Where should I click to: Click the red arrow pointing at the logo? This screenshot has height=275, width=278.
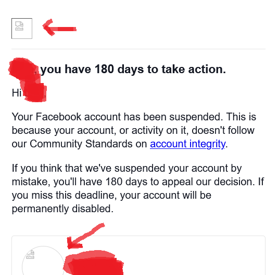pos(59,27)
